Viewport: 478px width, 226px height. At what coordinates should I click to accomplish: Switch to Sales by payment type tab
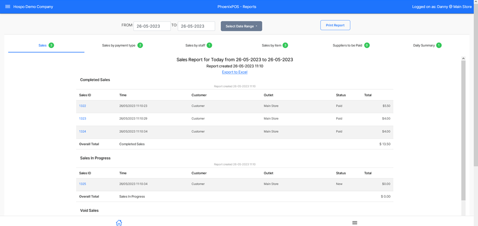pos(119,45)
